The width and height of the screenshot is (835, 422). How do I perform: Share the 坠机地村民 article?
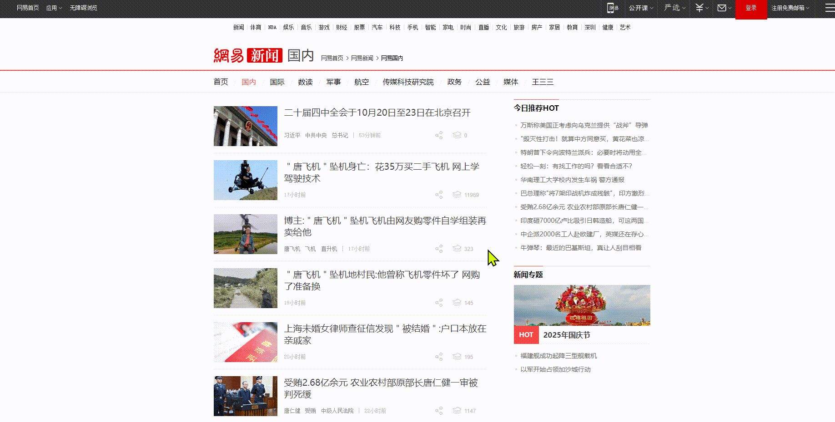click(x=439, y=303)
